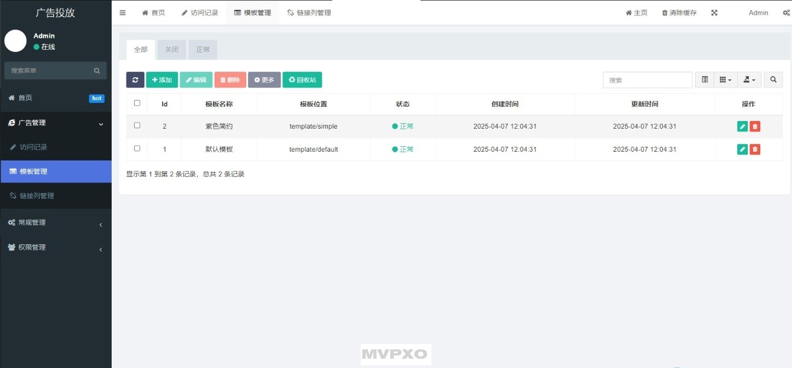
Task: Click the 删除 toolbar button
Action: click(x=230, y=80)
